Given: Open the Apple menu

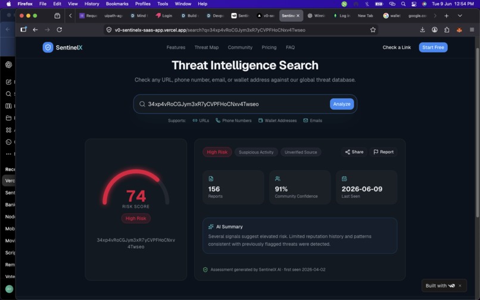Looking at the screenshot, I should pos(8,4).
